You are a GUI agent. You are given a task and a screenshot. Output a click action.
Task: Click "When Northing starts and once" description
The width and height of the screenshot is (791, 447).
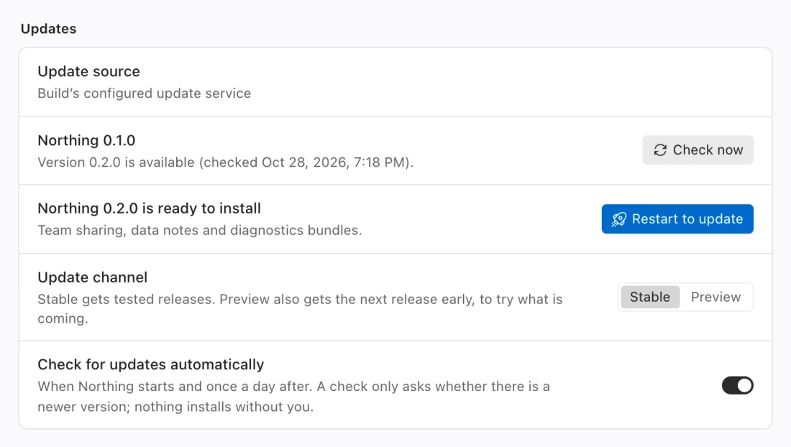[293, 397]
